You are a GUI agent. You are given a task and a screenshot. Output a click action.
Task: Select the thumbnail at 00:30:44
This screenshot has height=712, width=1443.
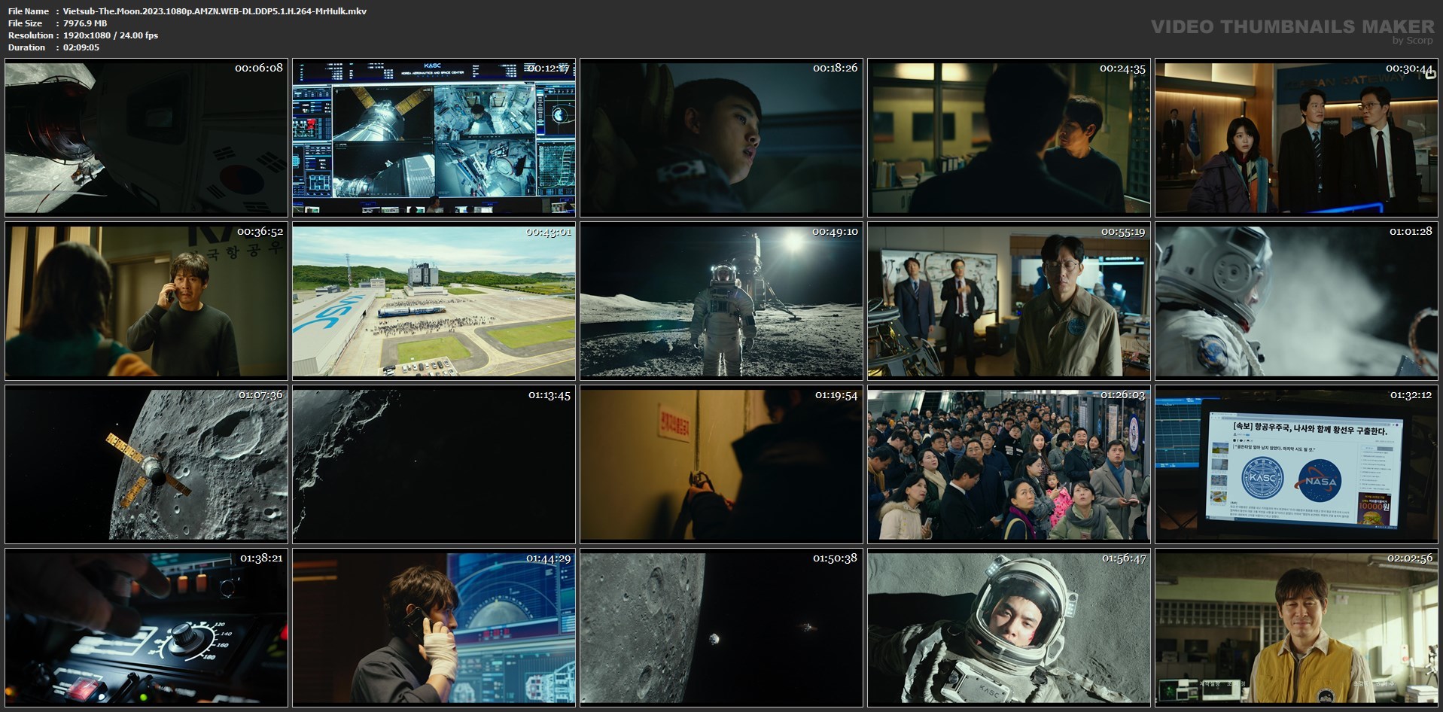tap(1296, 137)
